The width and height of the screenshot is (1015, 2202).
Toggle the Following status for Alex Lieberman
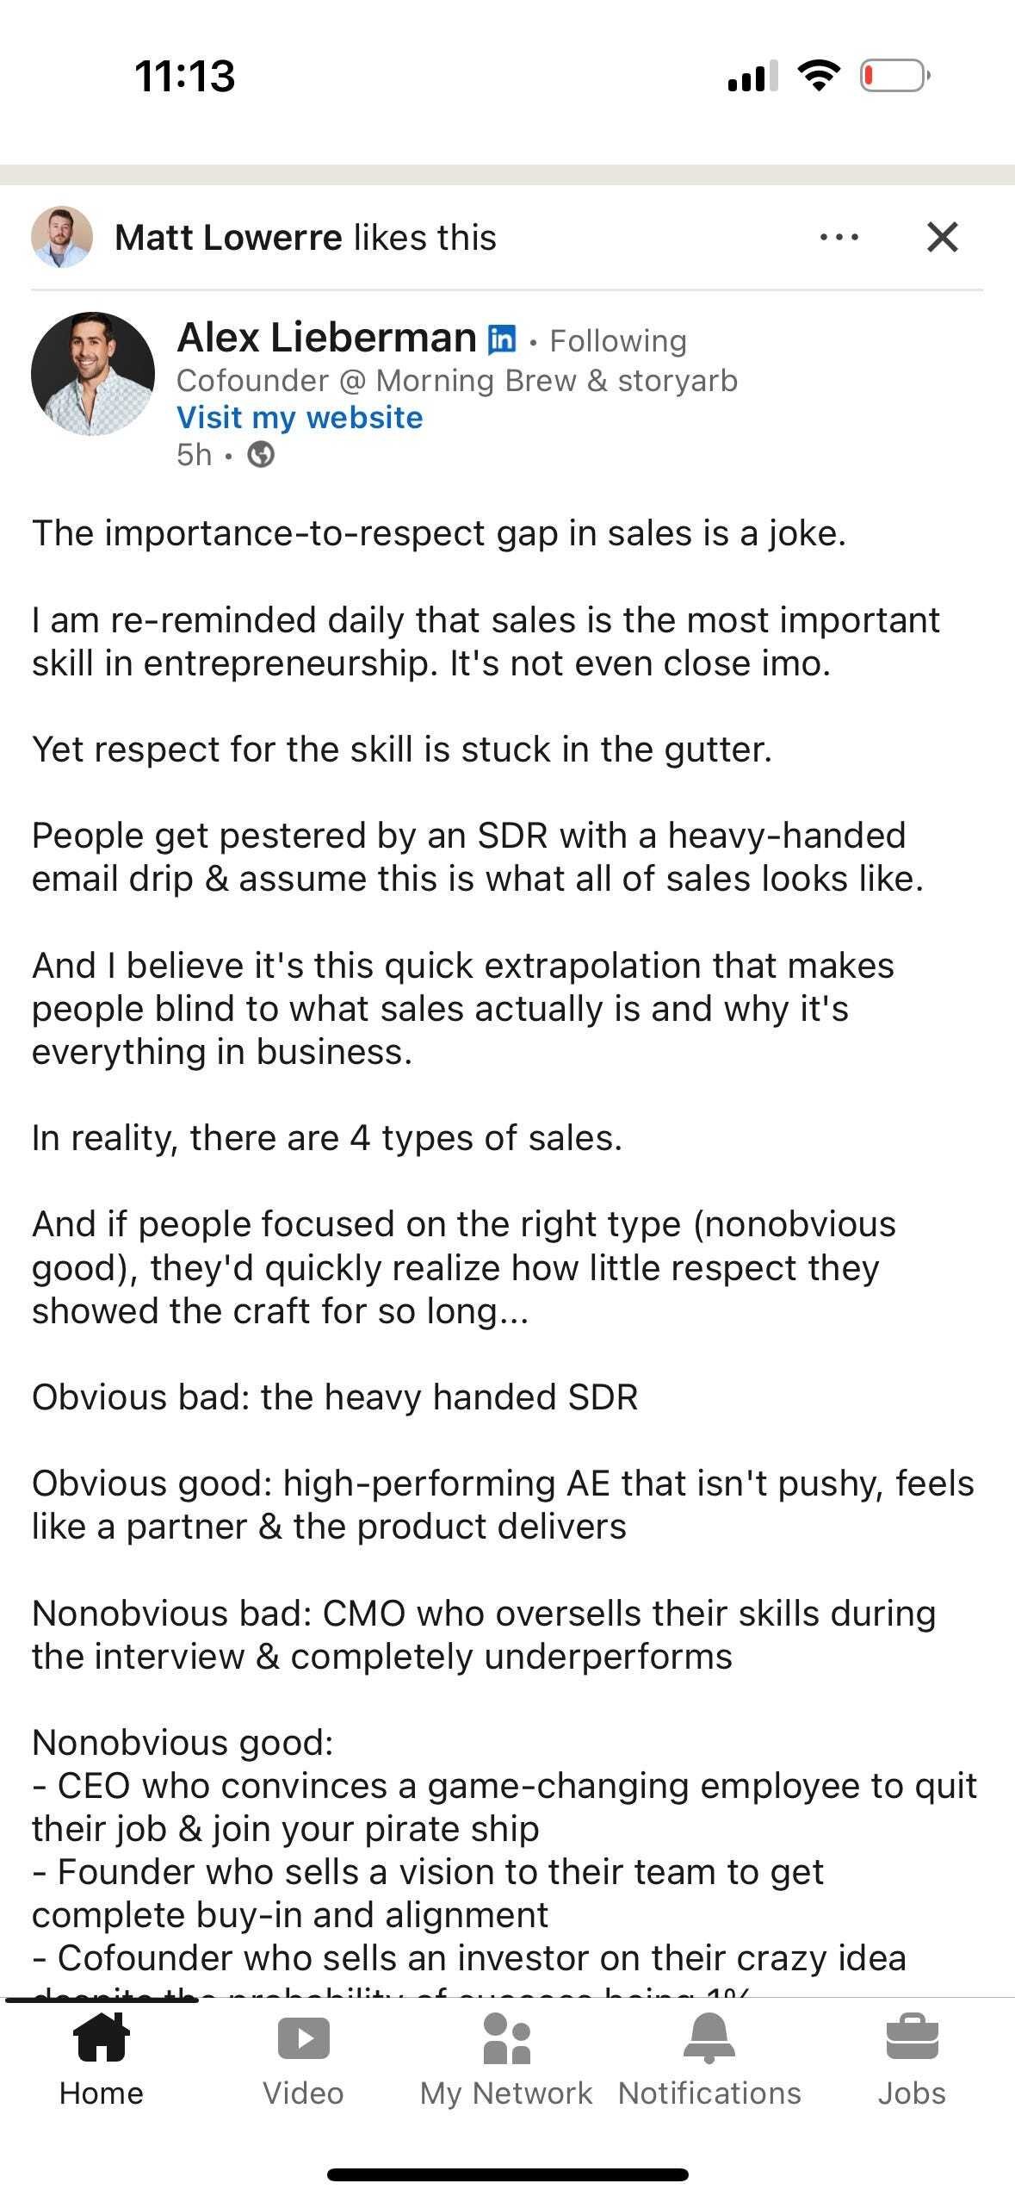click(616, 339)
